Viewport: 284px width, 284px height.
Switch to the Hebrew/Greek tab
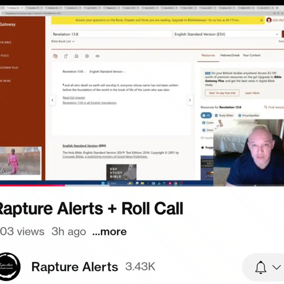230,55
